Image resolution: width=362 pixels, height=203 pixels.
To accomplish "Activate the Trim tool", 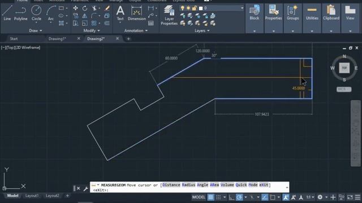I will 94,8.
